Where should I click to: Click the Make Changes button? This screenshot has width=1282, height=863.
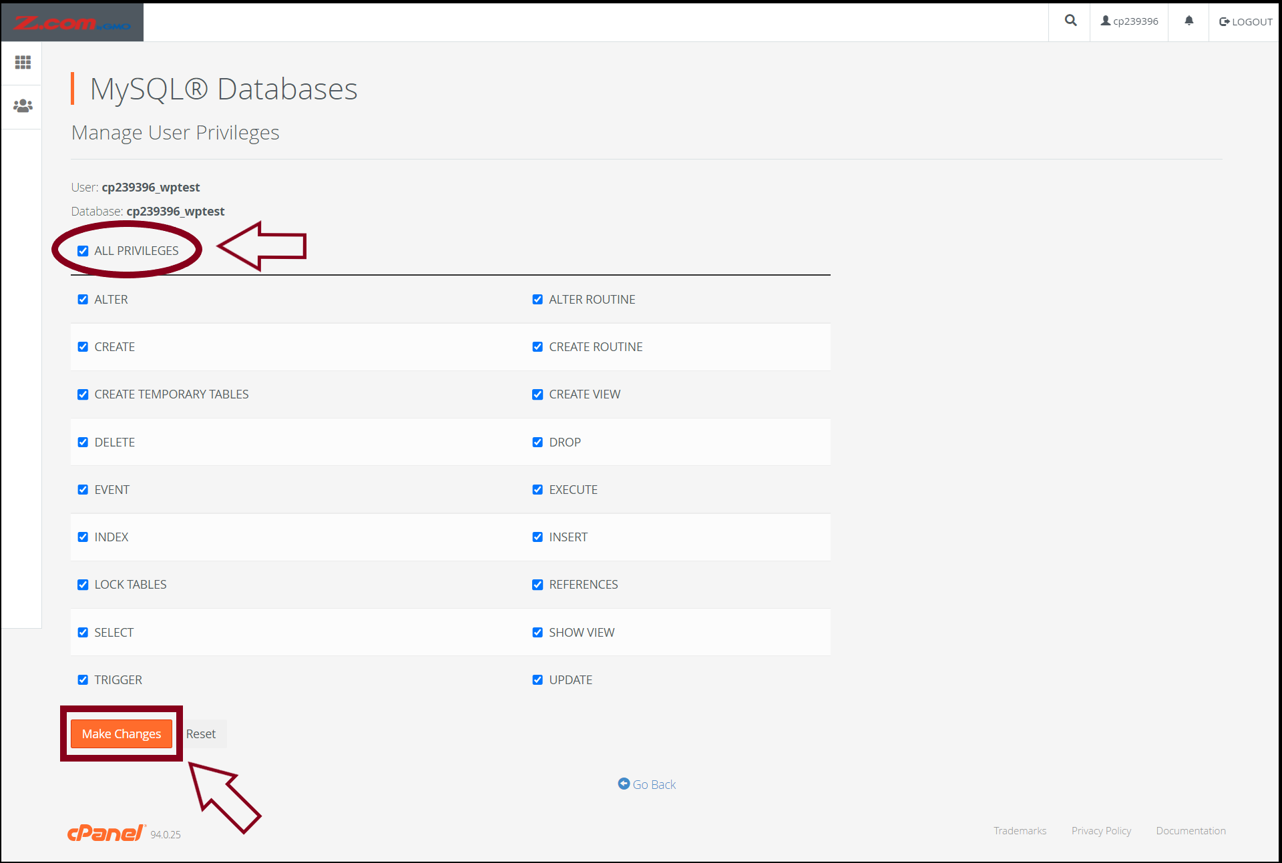(x=122, y=734)
